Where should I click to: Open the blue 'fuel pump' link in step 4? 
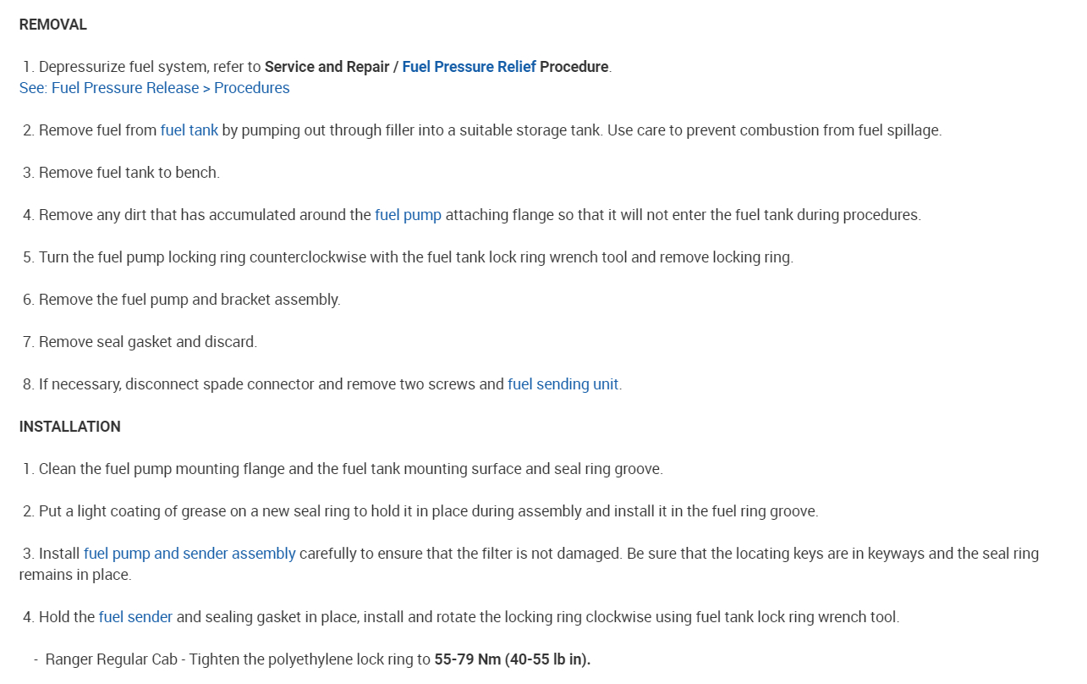point(408,215)
